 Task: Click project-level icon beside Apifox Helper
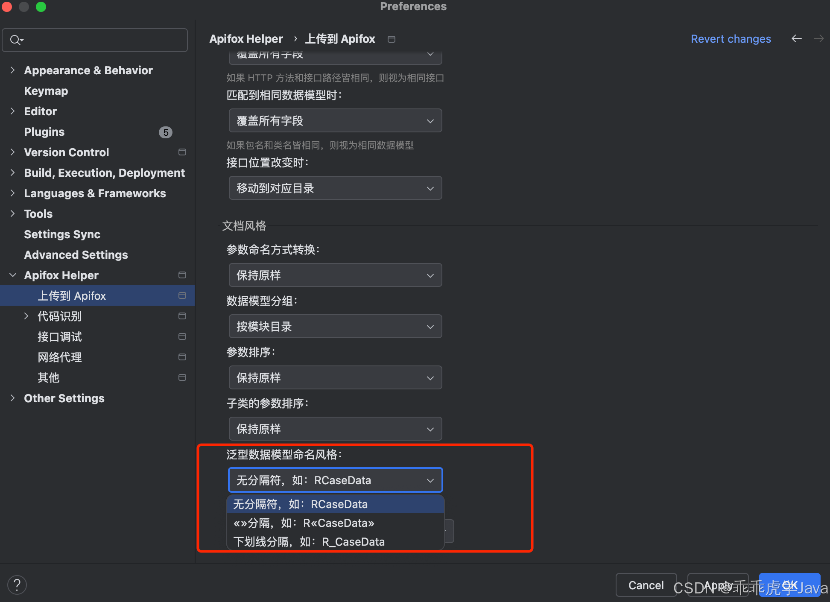click(182, 275)
